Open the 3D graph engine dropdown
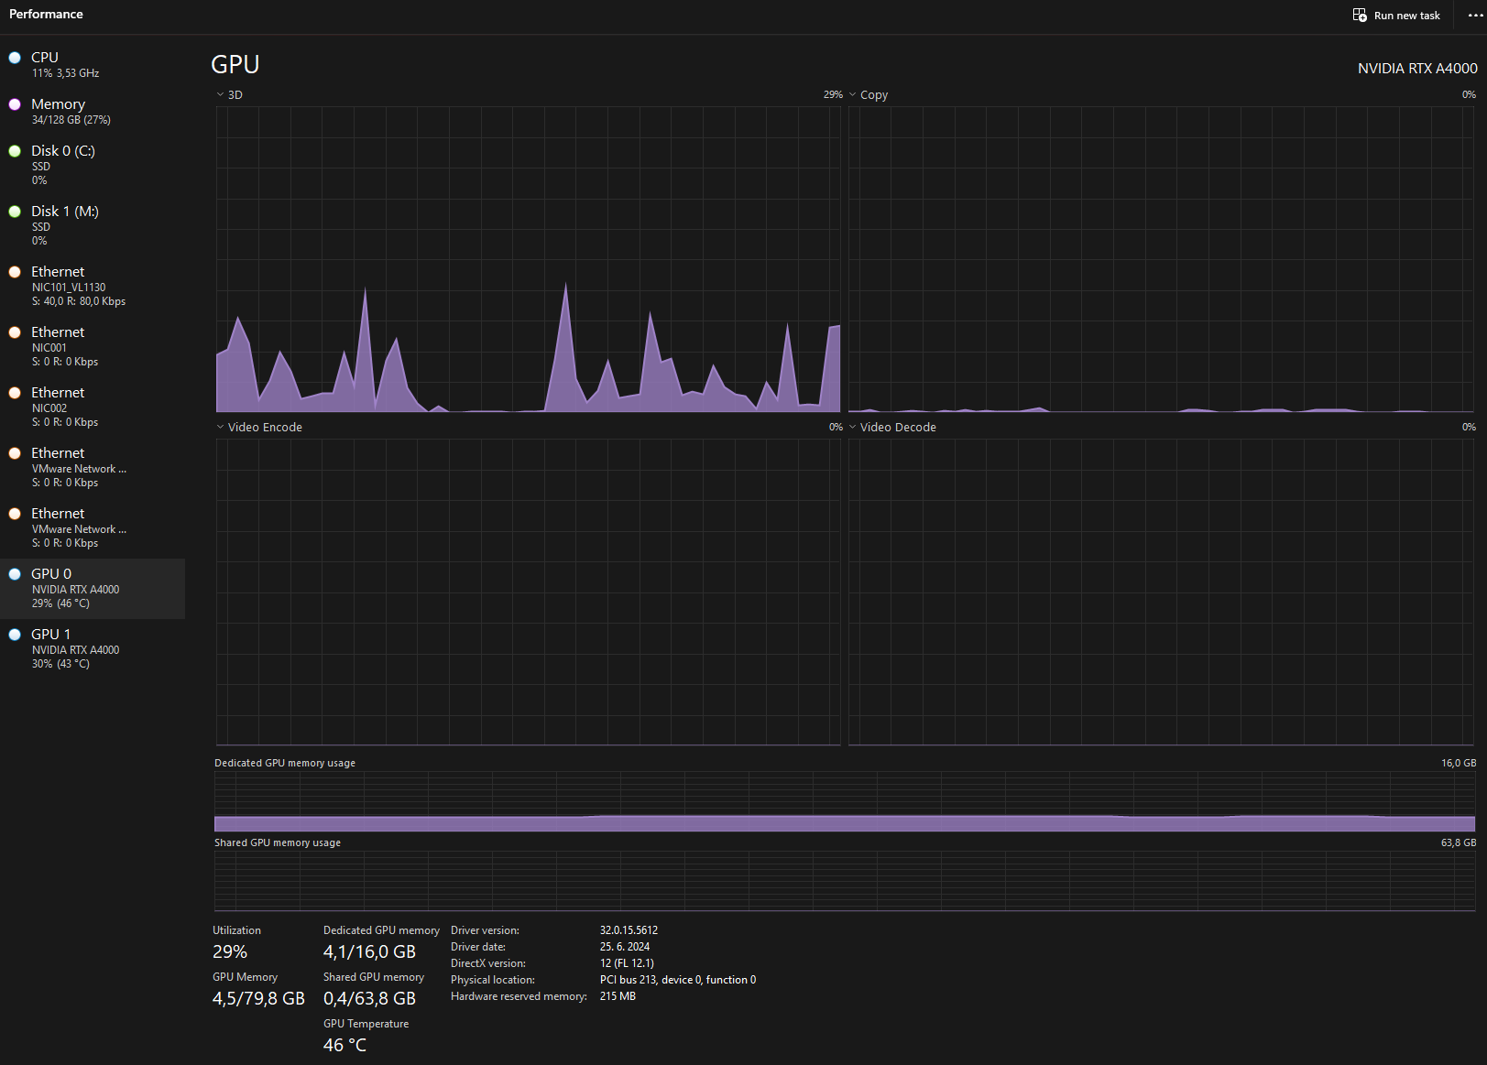The image size is (1487, 1065). click(221, 94)
